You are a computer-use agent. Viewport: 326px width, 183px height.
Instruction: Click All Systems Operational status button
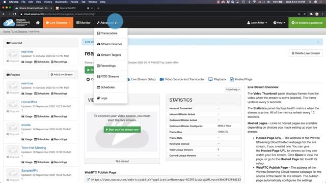307,23
